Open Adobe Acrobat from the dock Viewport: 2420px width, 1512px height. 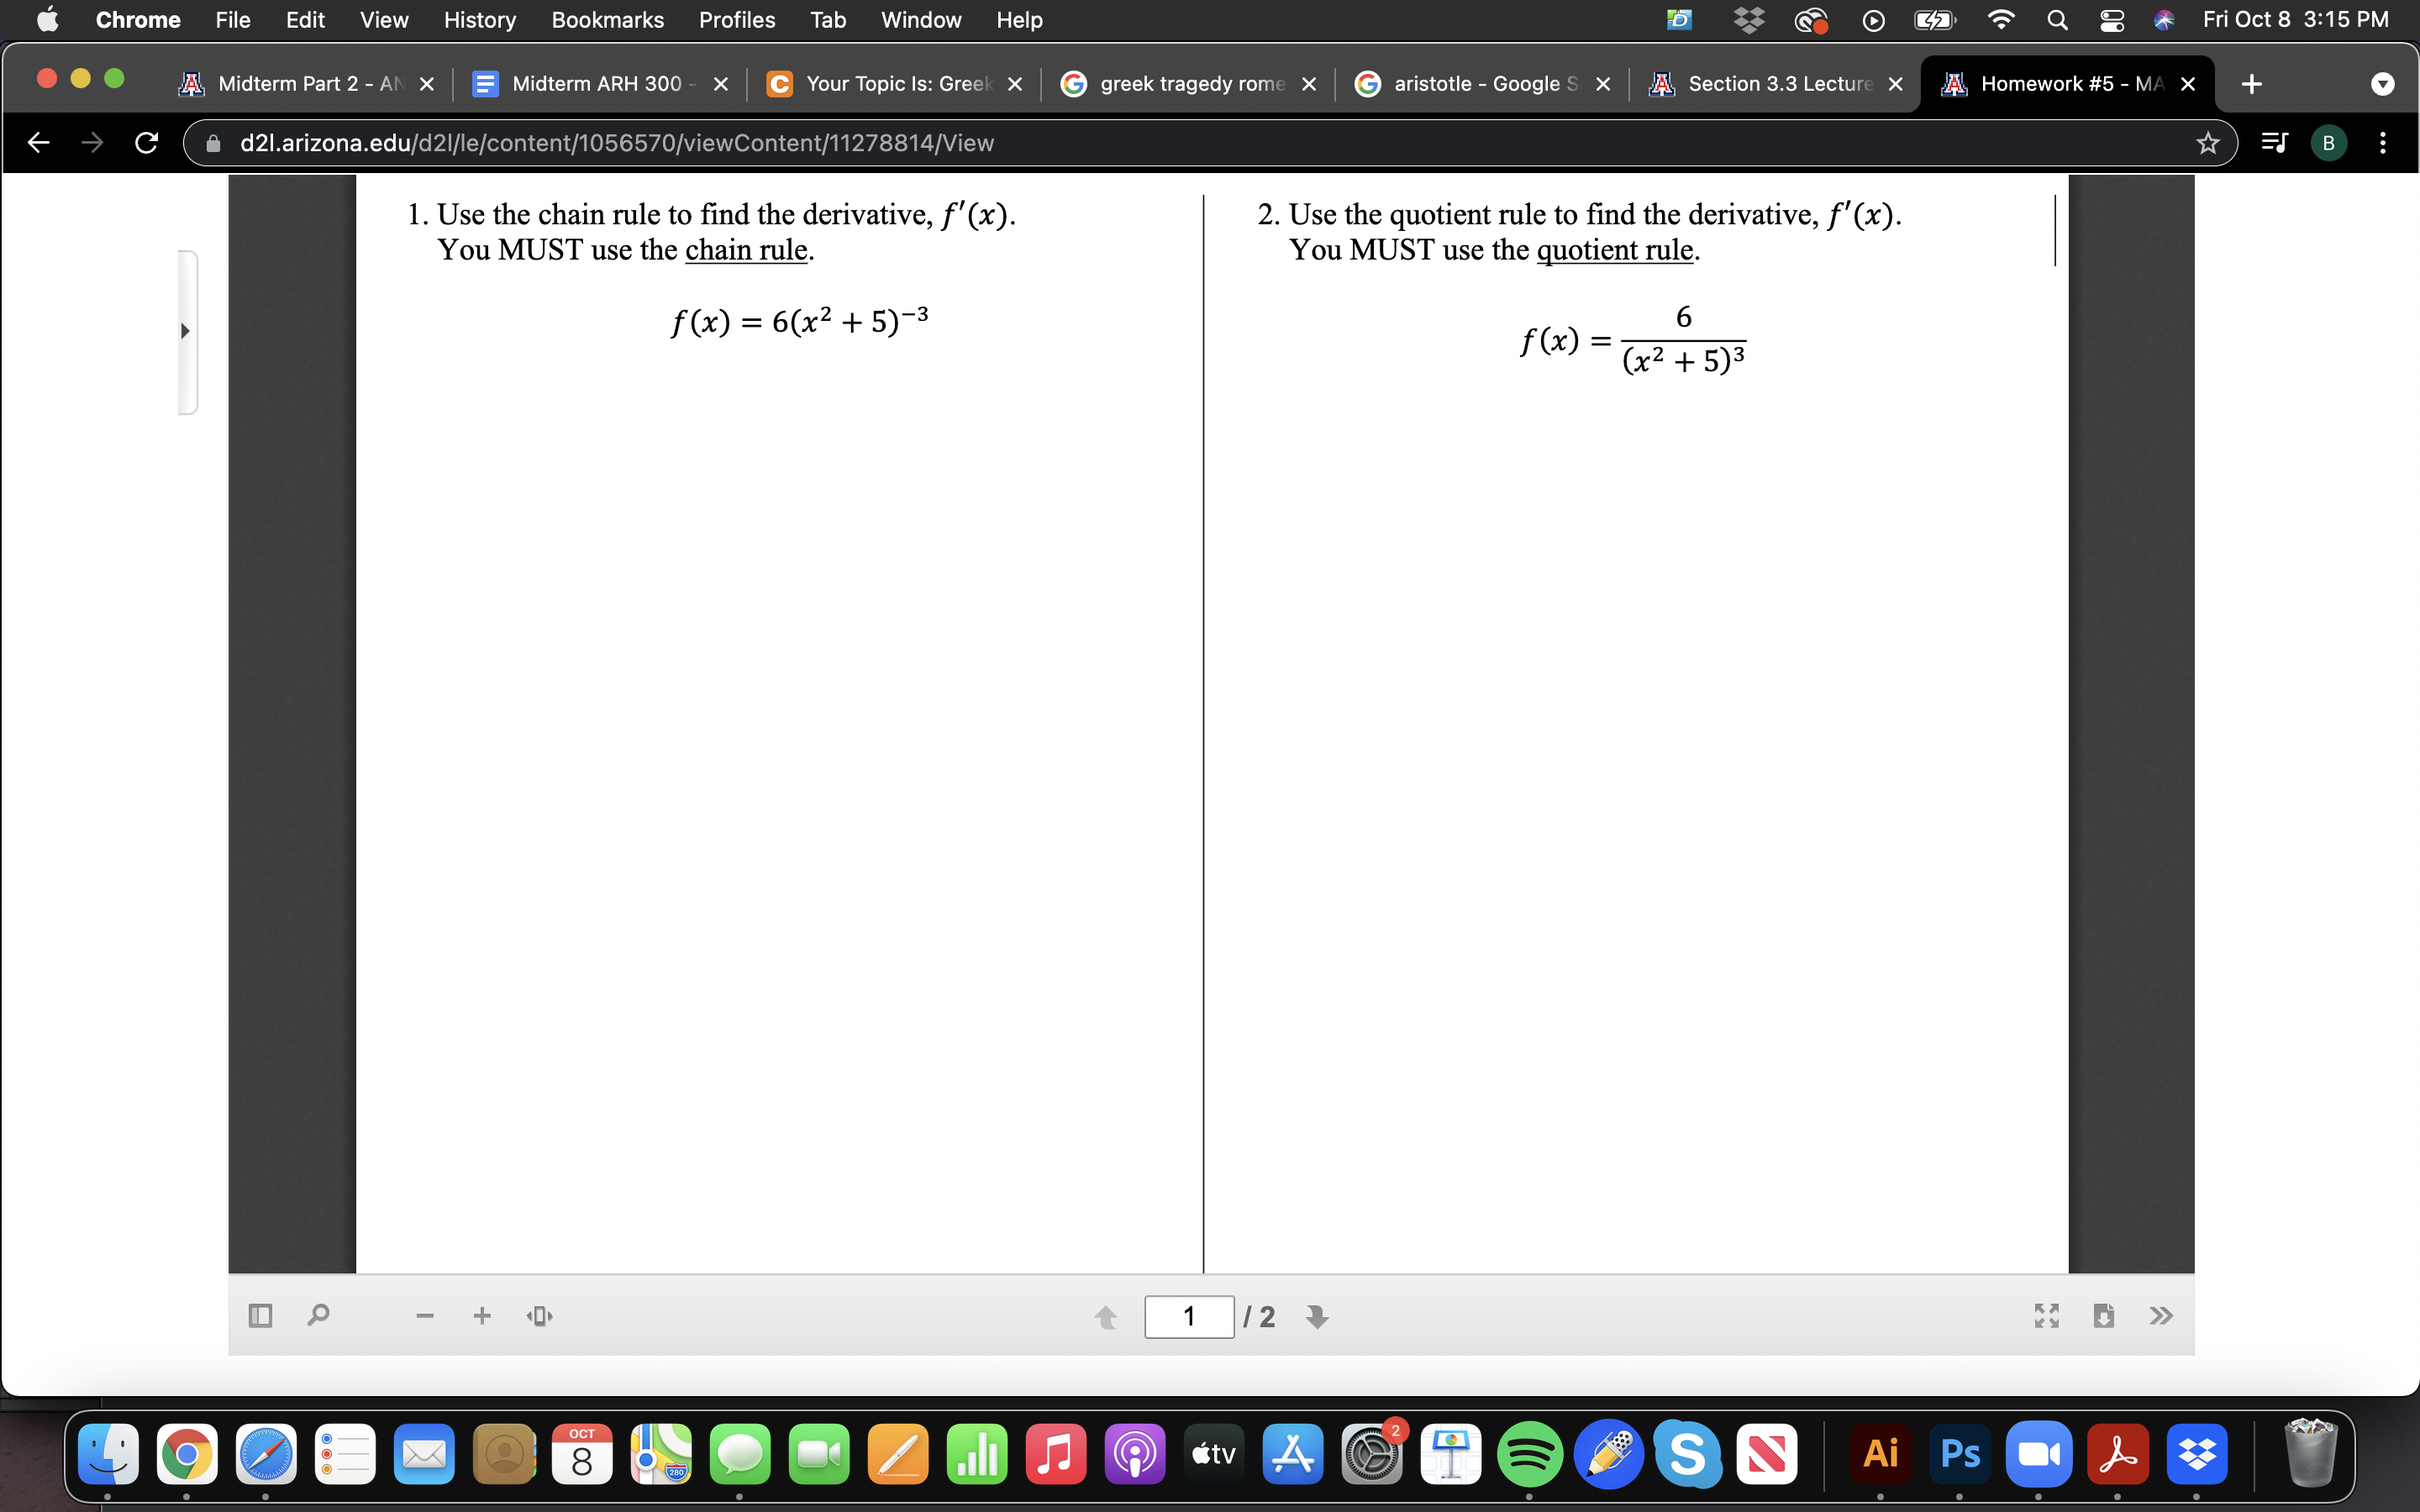(x=2119, y=1454)
